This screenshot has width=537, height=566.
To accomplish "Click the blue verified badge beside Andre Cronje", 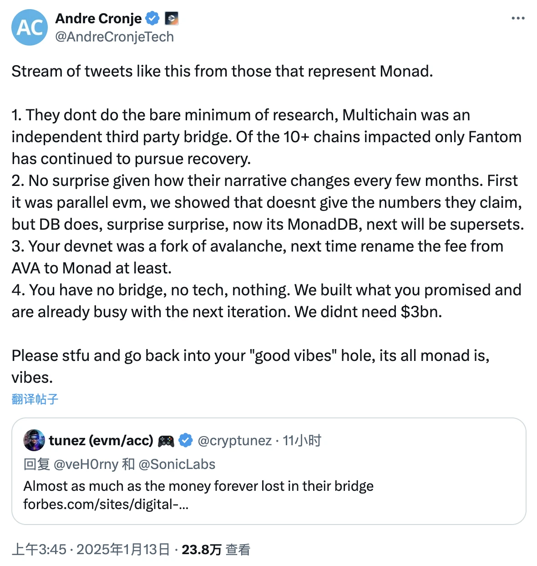I will pyautogui.click(x=152, y=19).
